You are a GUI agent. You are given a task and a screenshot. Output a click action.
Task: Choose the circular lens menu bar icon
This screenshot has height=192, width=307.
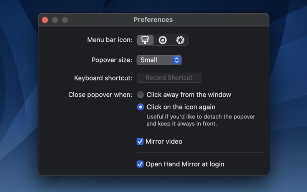pos(162,40)
